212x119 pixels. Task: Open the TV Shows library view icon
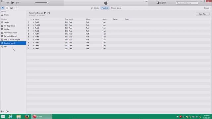11,8
